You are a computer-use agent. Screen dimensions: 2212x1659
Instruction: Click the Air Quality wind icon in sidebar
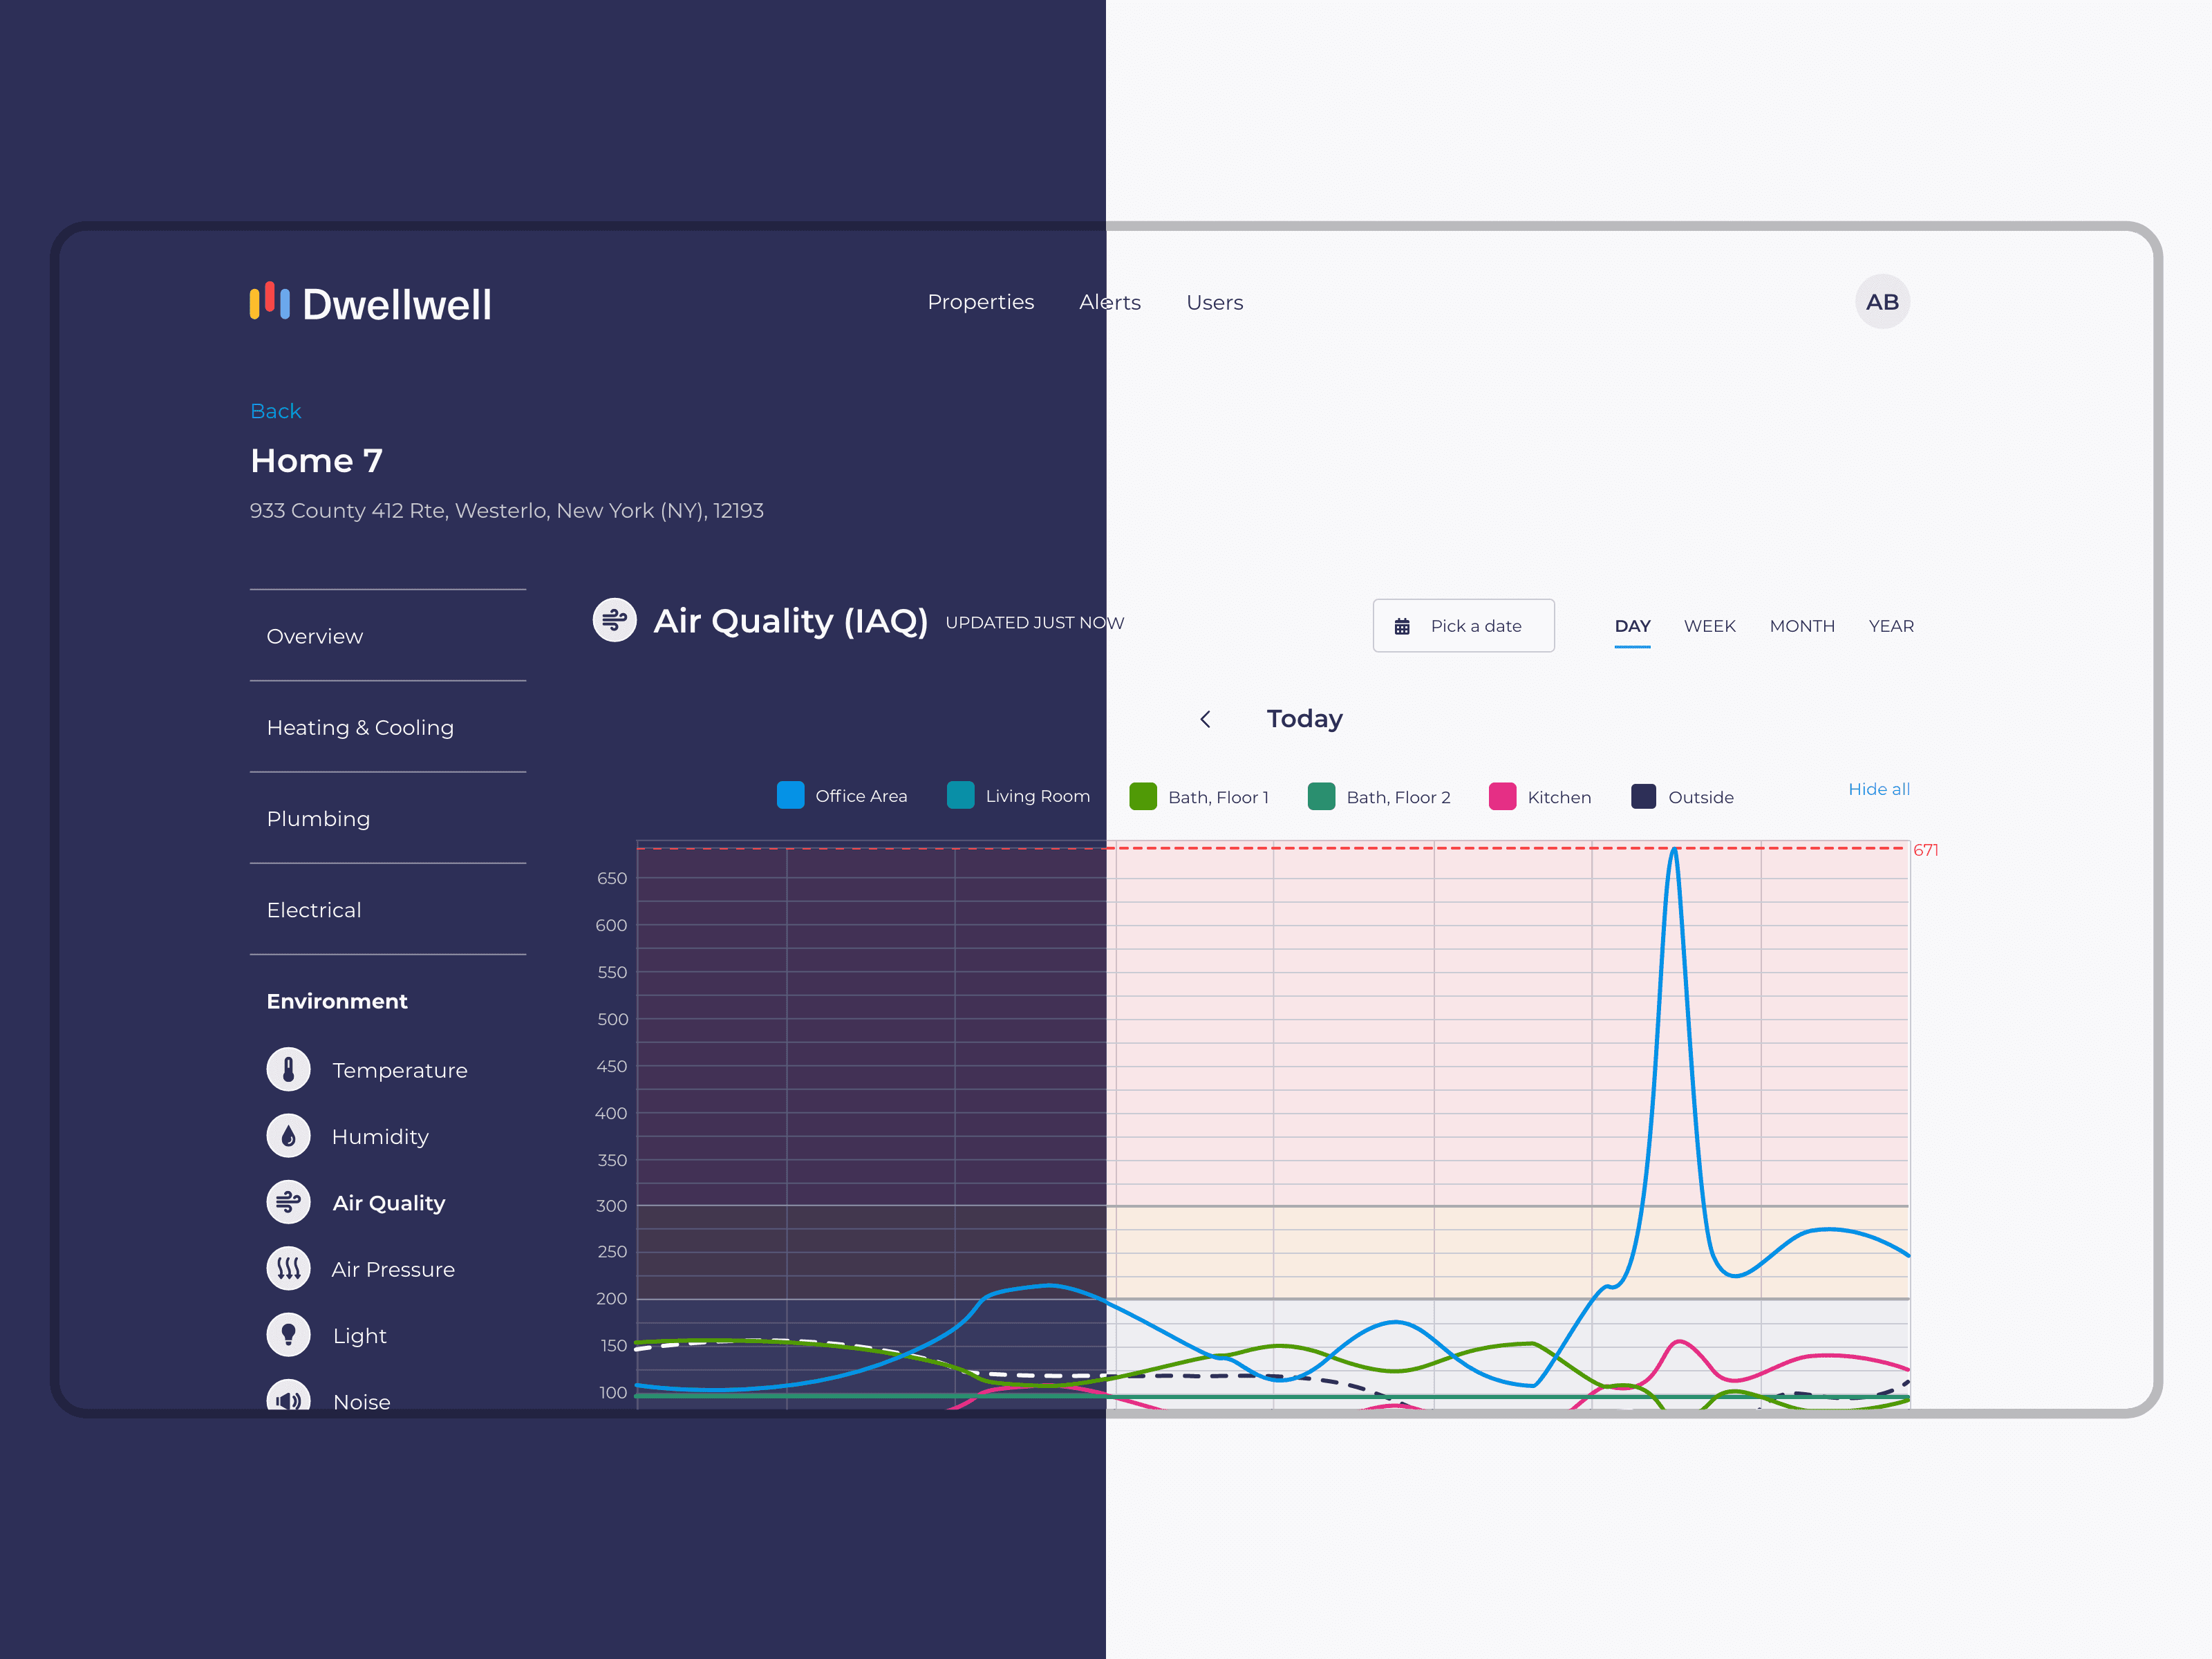tap(289, 1202)
